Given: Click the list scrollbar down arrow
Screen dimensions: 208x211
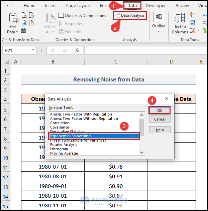Looking at the screenshot, I should 142,152.
